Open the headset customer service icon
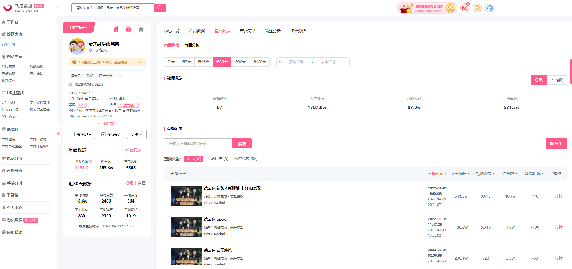The image size is (572, 269). (489, 8)
